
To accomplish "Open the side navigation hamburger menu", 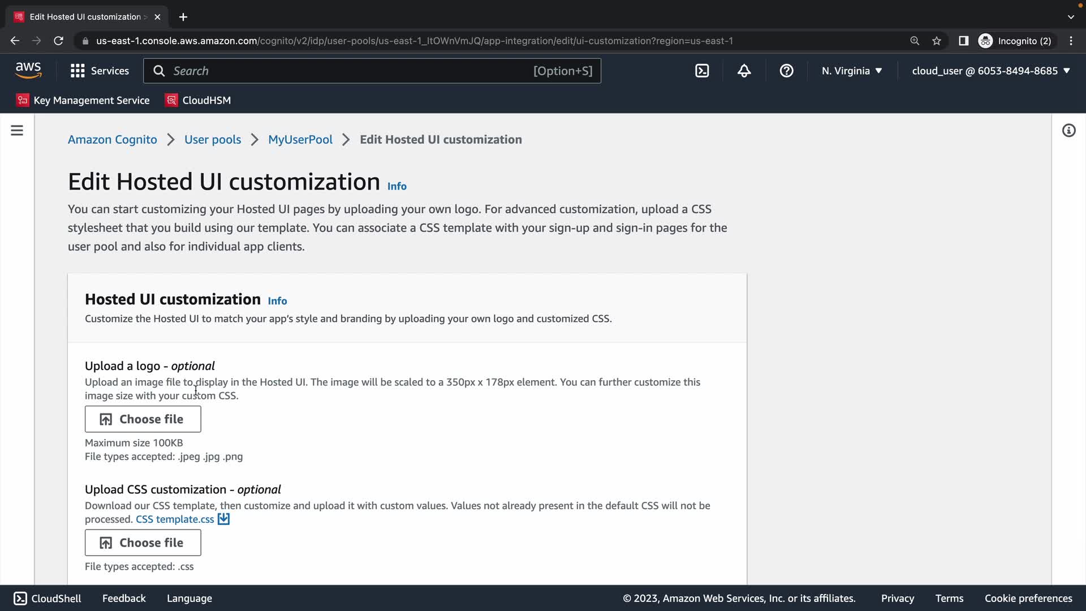I will click(17, 131).
